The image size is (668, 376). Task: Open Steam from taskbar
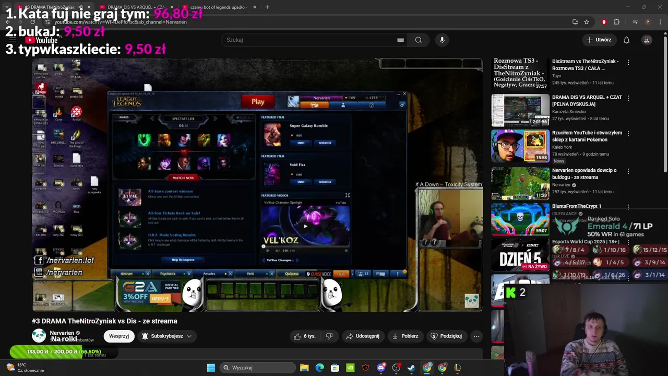411,368
